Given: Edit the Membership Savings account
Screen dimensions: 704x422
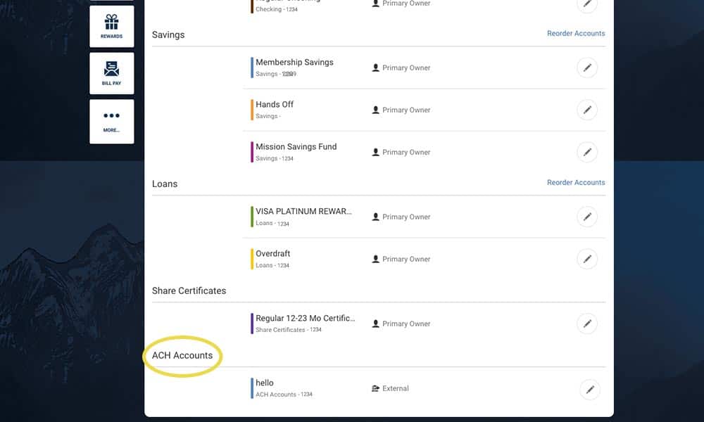Looking at the screenshot, I should coord(587,68).
